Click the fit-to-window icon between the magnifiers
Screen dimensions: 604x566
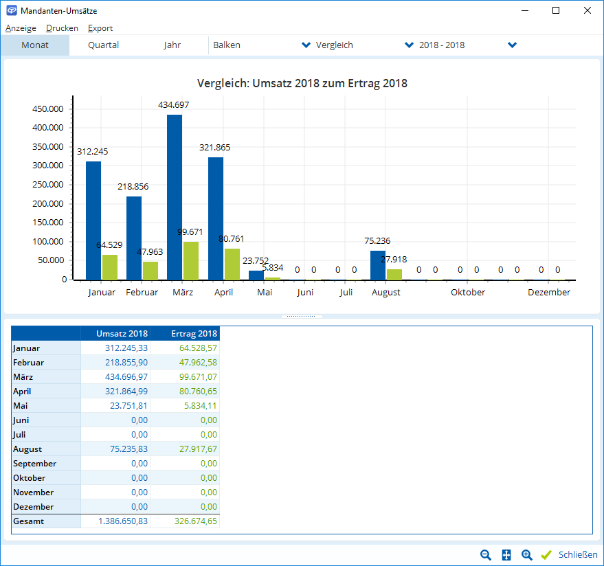506,555
